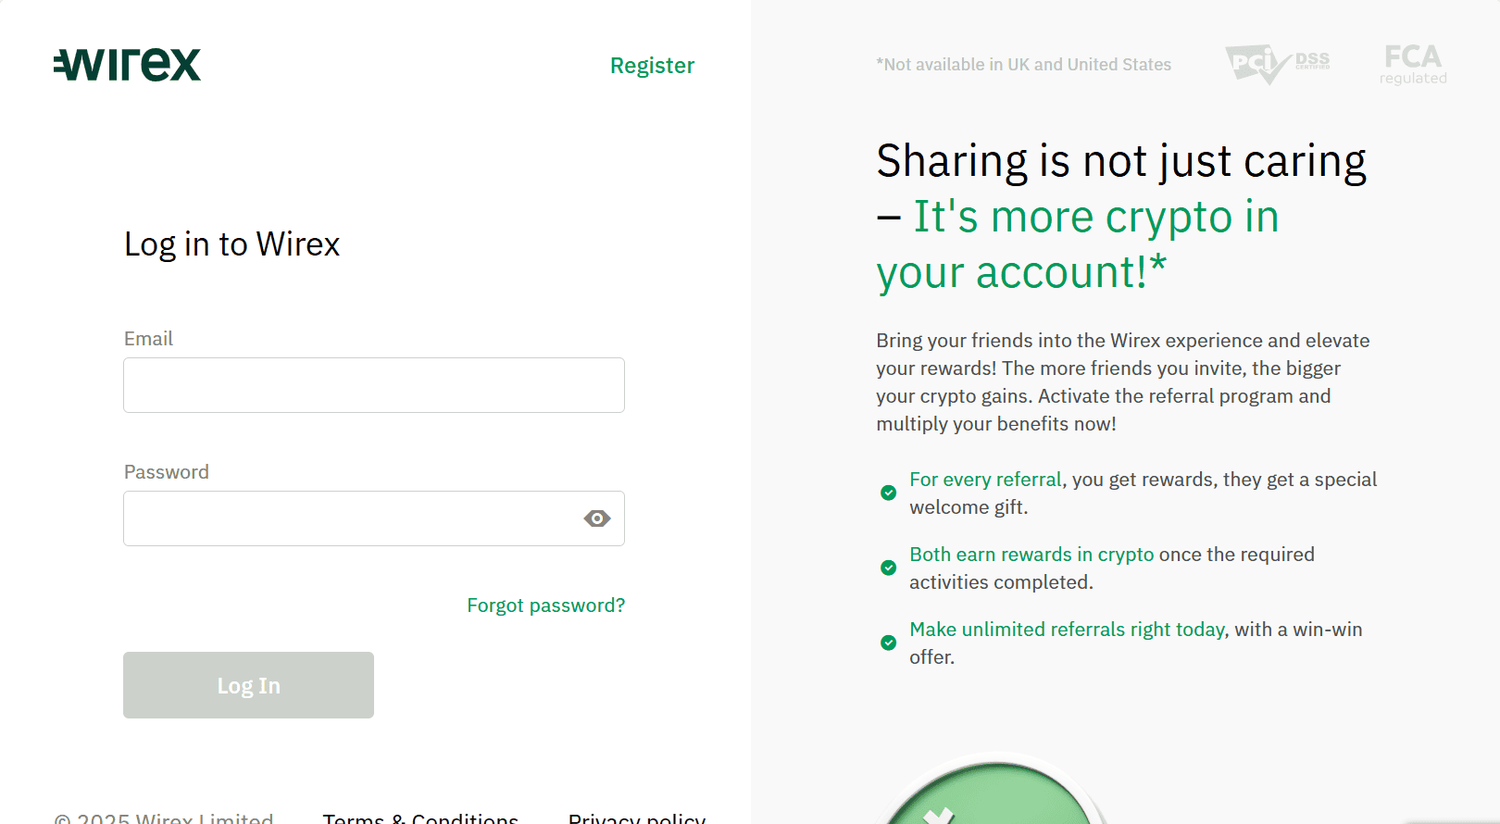The height and width of the screenshot is (824, 1500).
Task: Open the Register page
Action: [652, 66]
